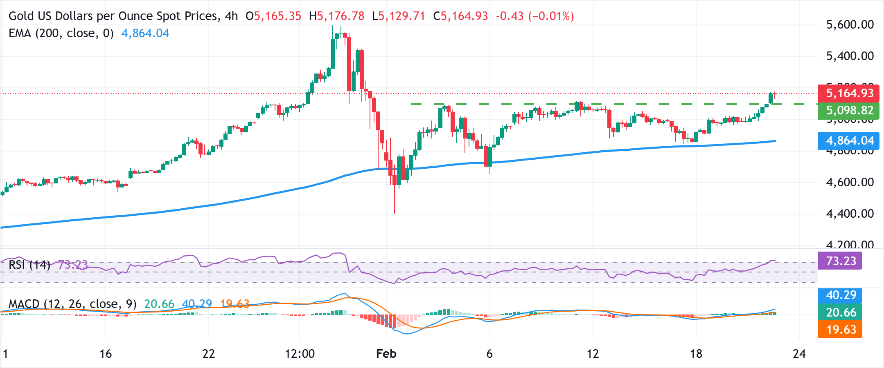
Task: Click the blue EMA value 4,864.04 in legend
Action: pyautogui.click(x=145, y=33)
